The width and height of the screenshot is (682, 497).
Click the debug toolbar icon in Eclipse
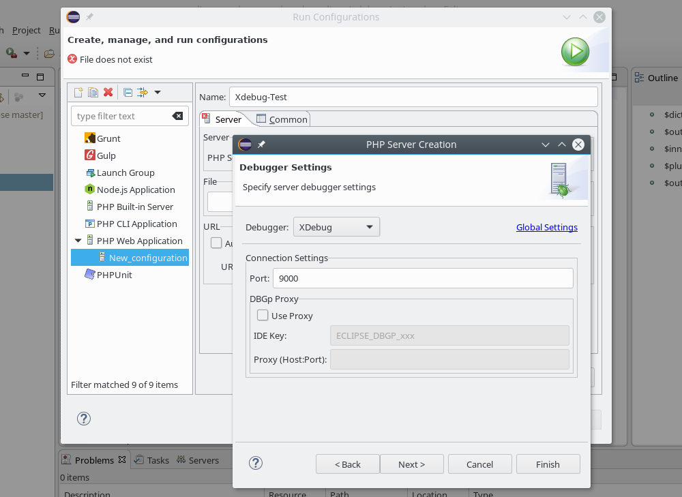pyautogui.click(x=12, y=53)
